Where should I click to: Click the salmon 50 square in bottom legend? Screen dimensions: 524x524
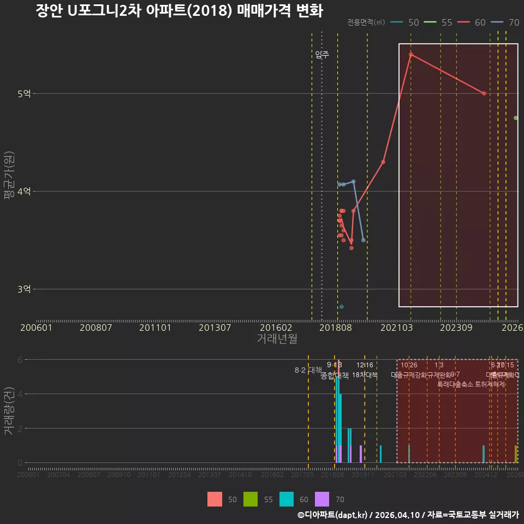tap(215, 499)
